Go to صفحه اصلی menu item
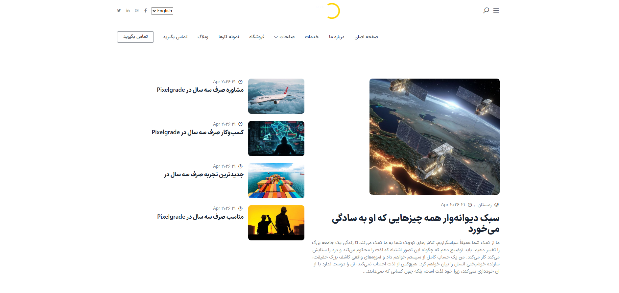The image size is (619, 293). pyautogui.click(x=366, y=37)
